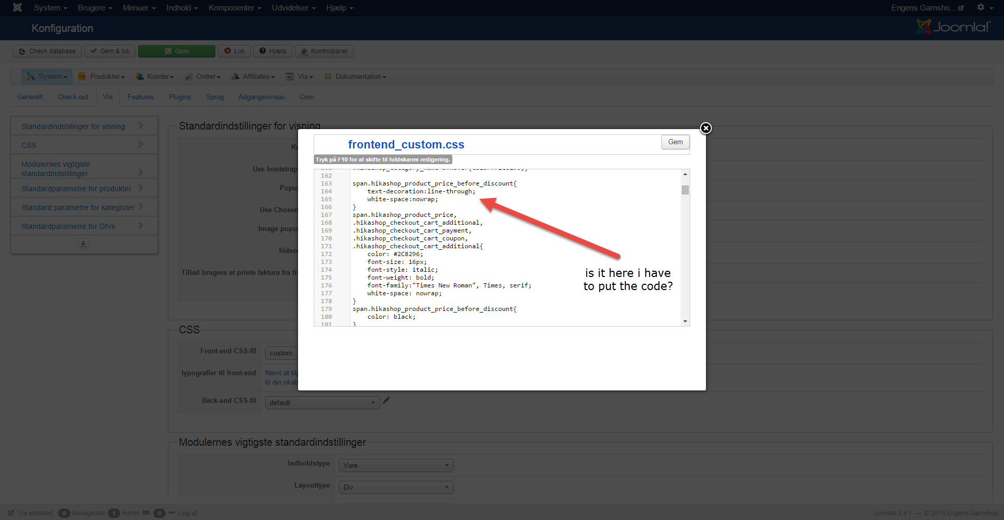This screenshot has height=520, width=1004.
Task: Click the Joomla! logo in the header
Action: point(953,27)
